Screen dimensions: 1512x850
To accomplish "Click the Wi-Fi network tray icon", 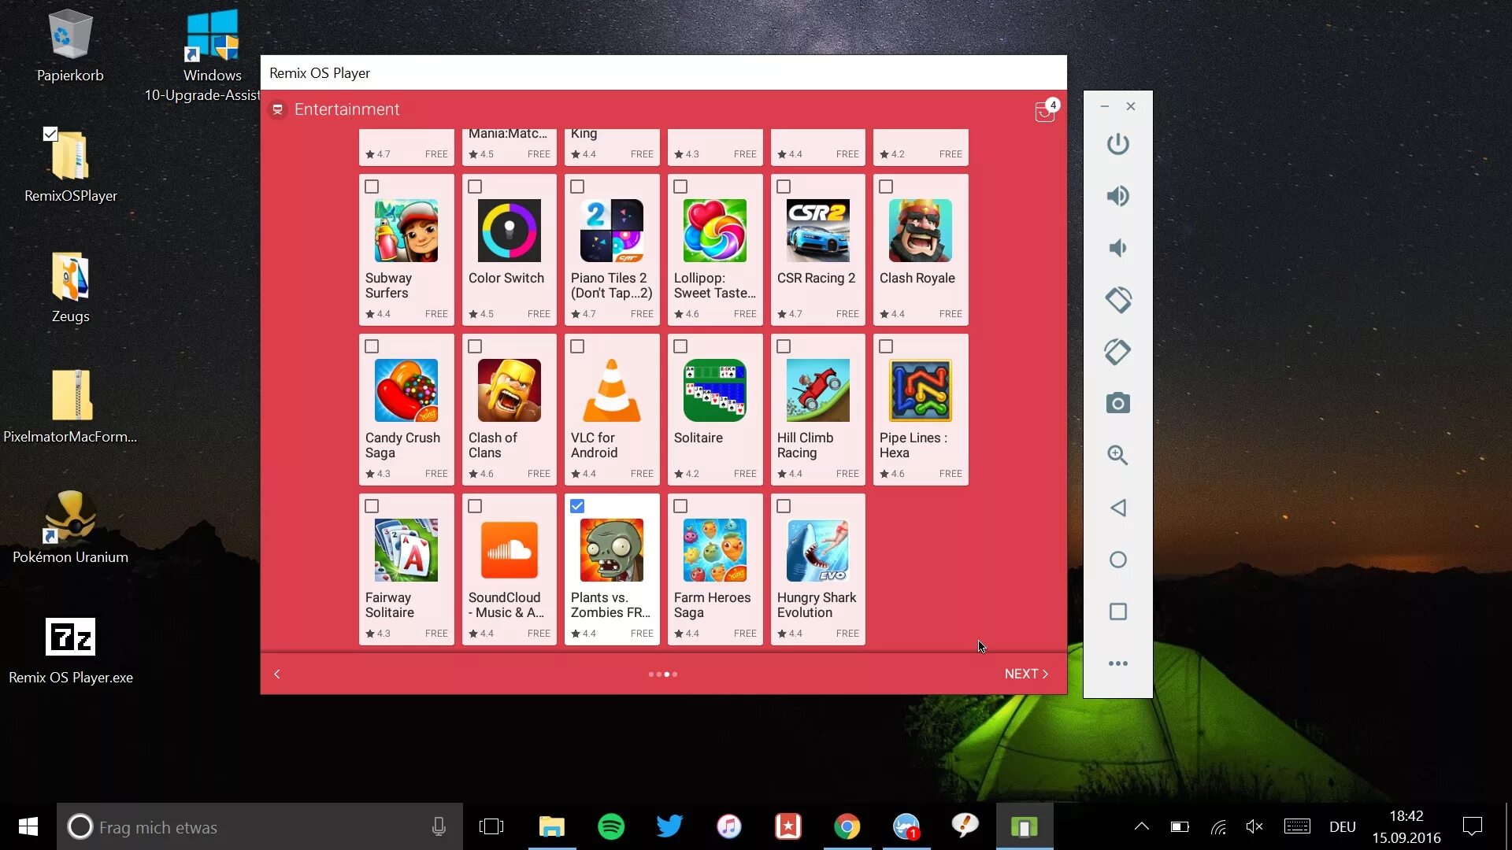I will click(1218, 826).
